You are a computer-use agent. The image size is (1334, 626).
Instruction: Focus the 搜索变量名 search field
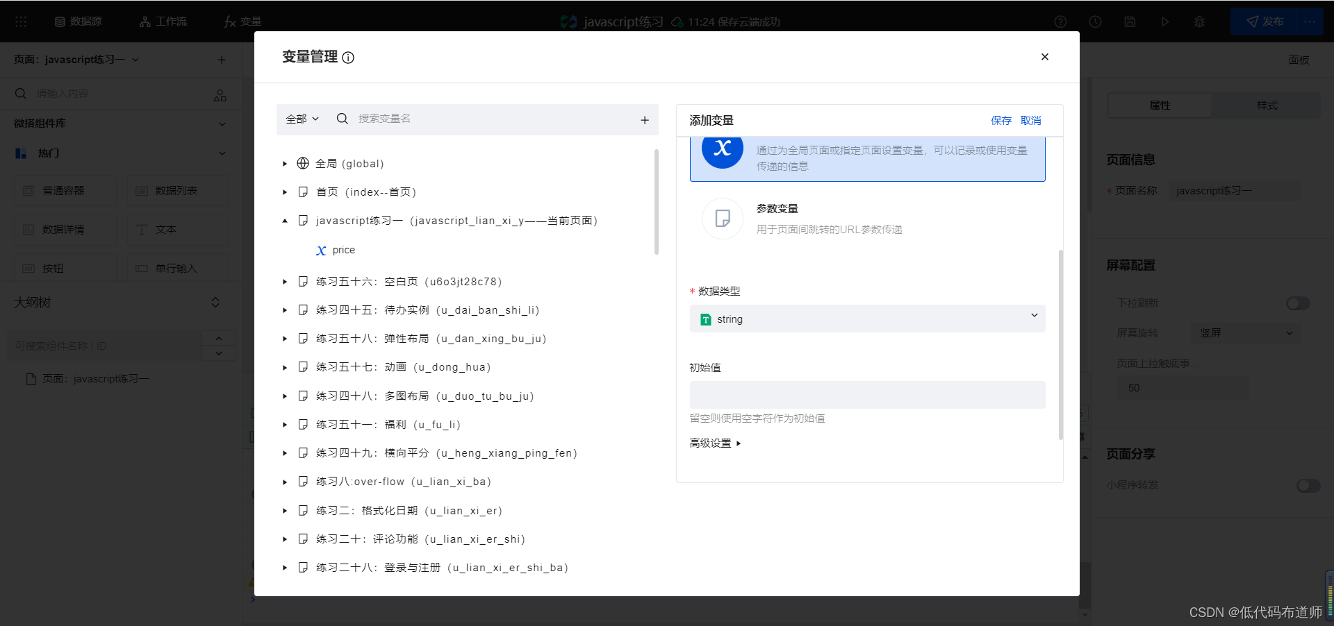(x=493, y=119)
